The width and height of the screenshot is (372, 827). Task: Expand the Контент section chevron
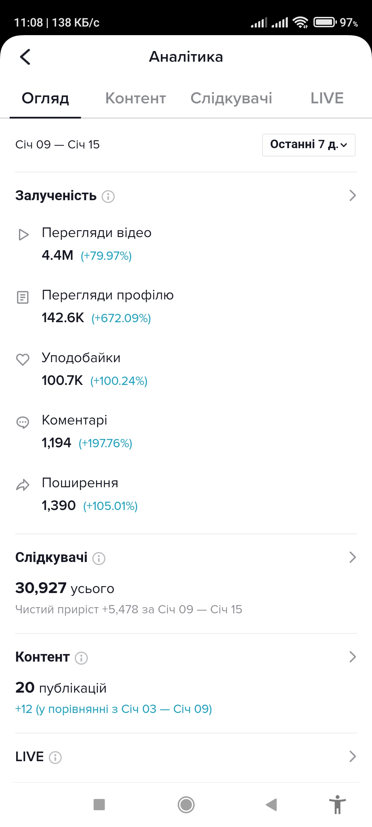tap(352, 657)
